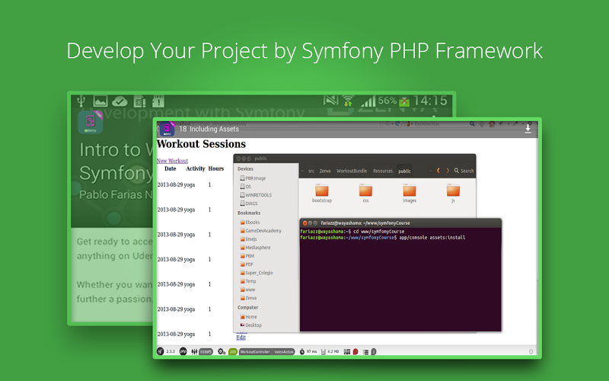
Task: Open the Ebooks bookmark
Action: coord(250,222)
